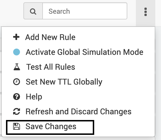Click the question mark help icon

tap(17, 97)
